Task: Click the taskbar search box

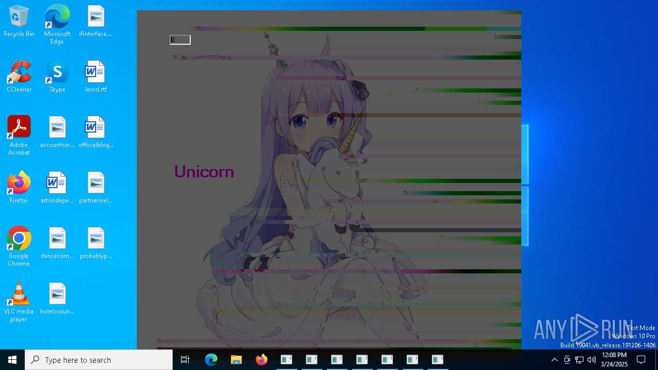Action: 99,360
